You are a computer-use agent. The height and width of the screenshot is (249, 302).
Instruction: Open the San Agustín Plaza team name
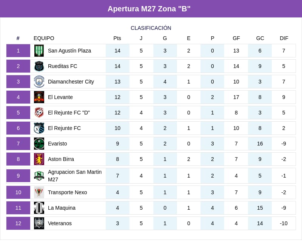[x=69, y=51]
